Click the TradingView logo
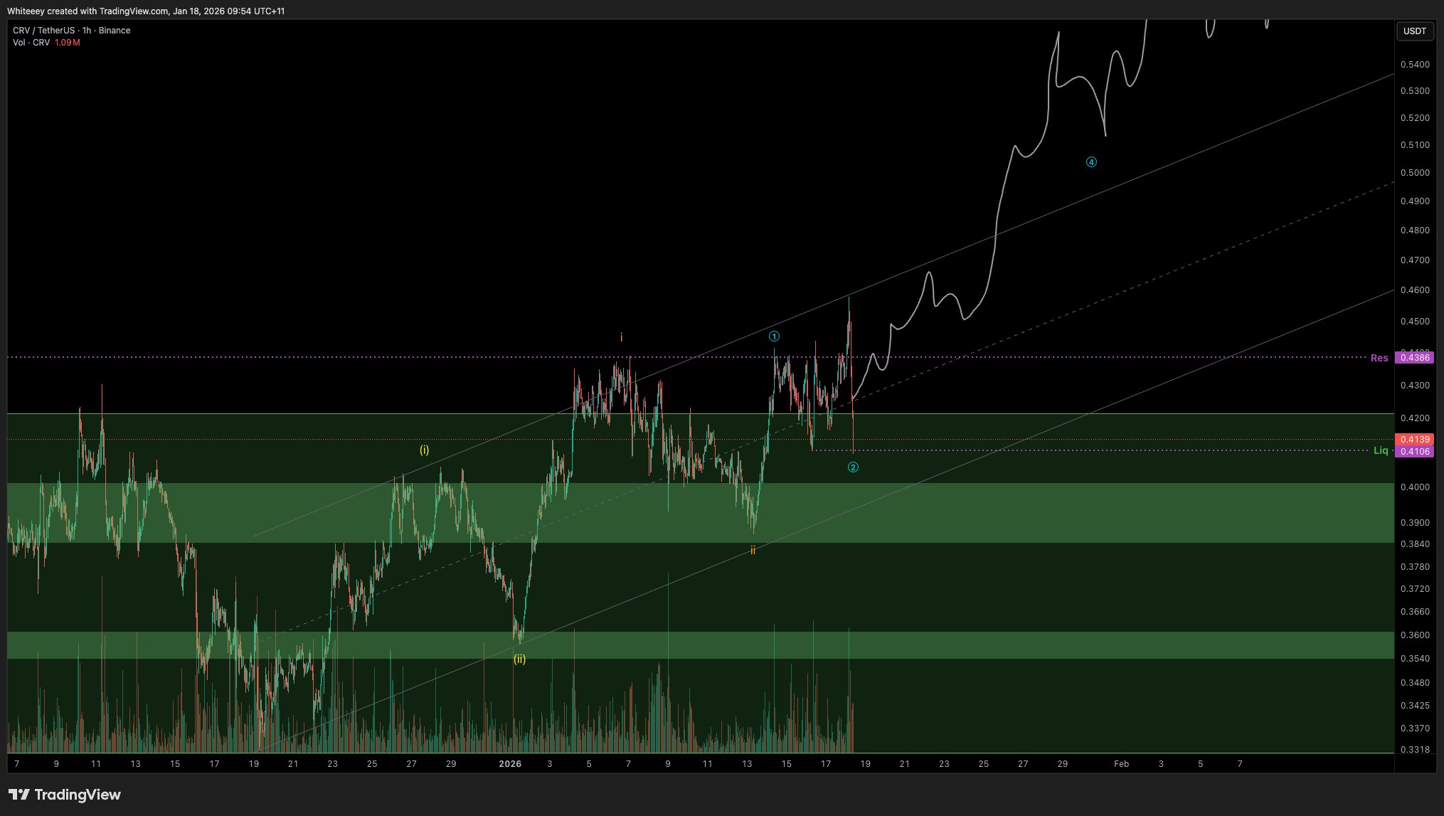This screenshot has height=816, width=1444. (65, 795)
